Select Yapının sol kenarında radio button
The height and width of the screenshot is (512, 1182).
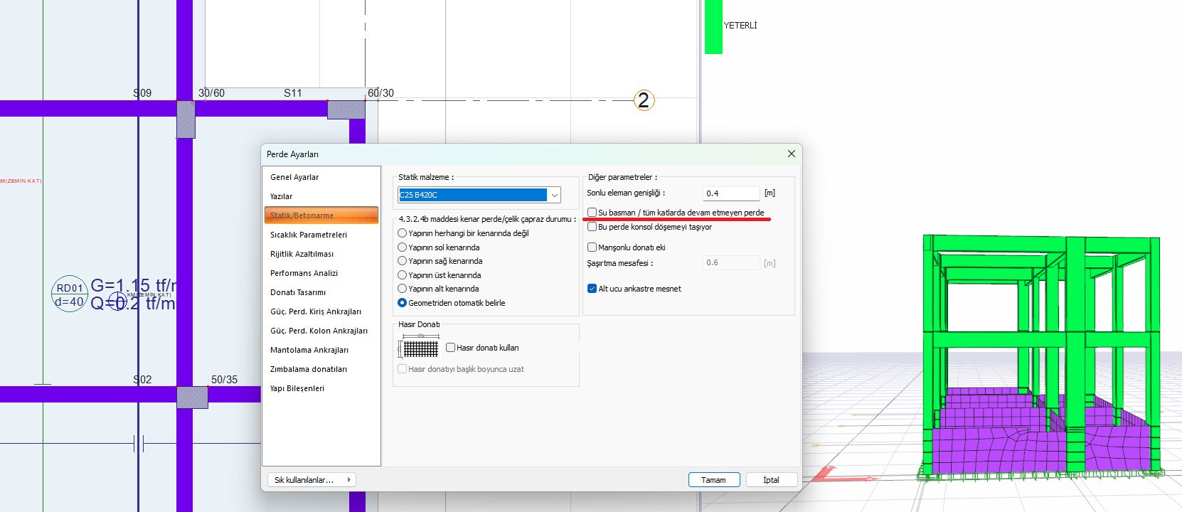pos(403,247)
